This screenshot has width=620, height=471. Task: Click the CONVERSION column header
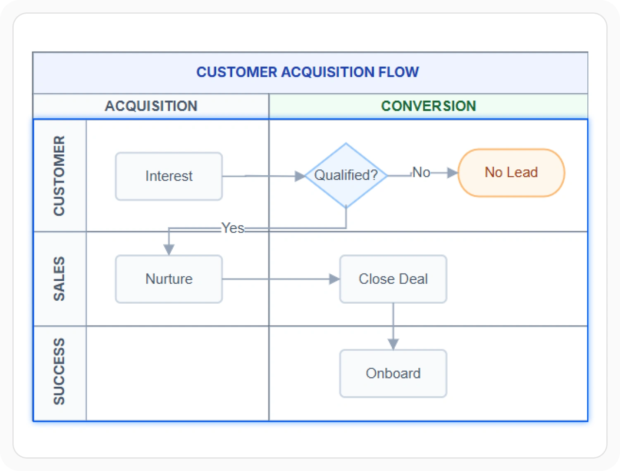point(428,106)
